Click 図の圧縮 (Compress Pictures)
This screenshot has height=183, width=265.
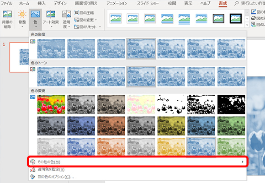(84, 13)
